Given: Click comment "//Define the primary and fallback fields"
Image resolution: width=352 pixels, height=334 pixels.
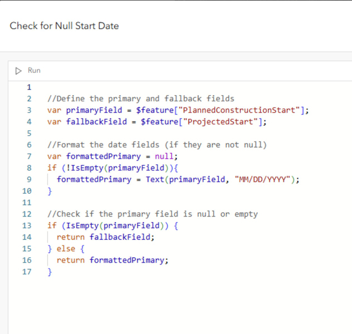Looking at the screenshot, I should tap(141, 99).
